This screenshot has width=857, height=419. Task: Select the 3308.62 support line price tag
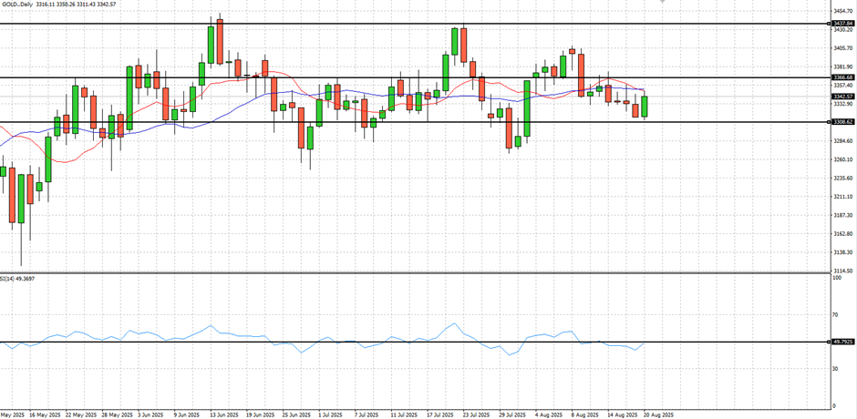(x=842, y=121)
